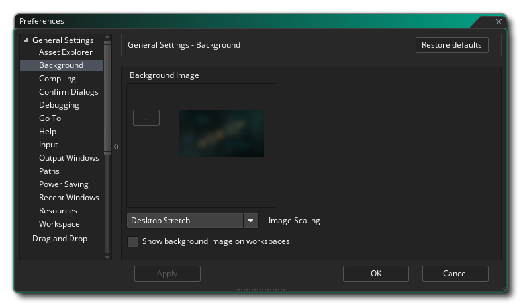This screenshot has width=521, height=306.
Task: Click the background image preview thumbnail
Action: point(222,133)
